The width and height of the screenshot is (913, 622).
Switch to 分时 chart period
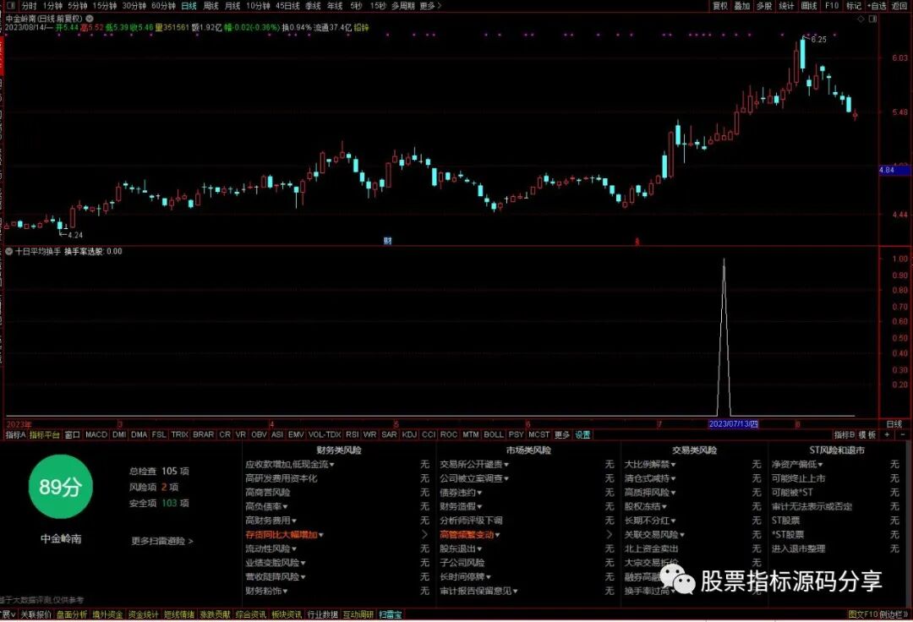[29, 6]
